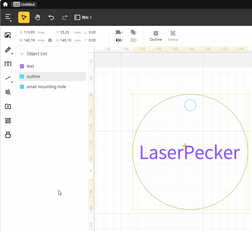Click the bottom-left selection handle
The height and width of the screenshot is (231, 252).
click(x=133, y=210)
